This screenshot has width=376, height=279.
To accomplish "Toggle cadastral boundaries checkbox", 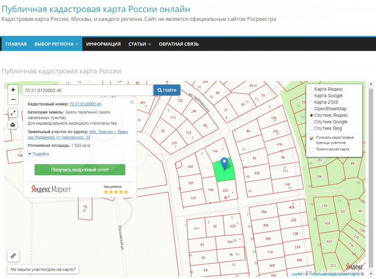I will pos(311,138).
